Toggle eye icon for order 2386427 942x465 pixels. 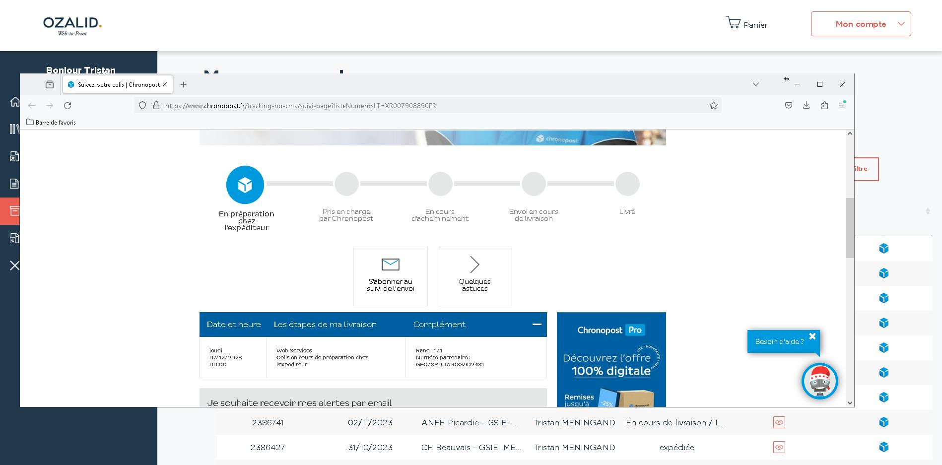tap(779, 447)
